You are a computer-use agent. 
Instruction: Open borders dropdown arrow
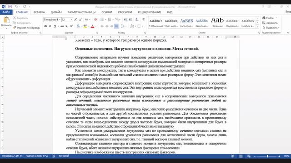coord(142,26)
